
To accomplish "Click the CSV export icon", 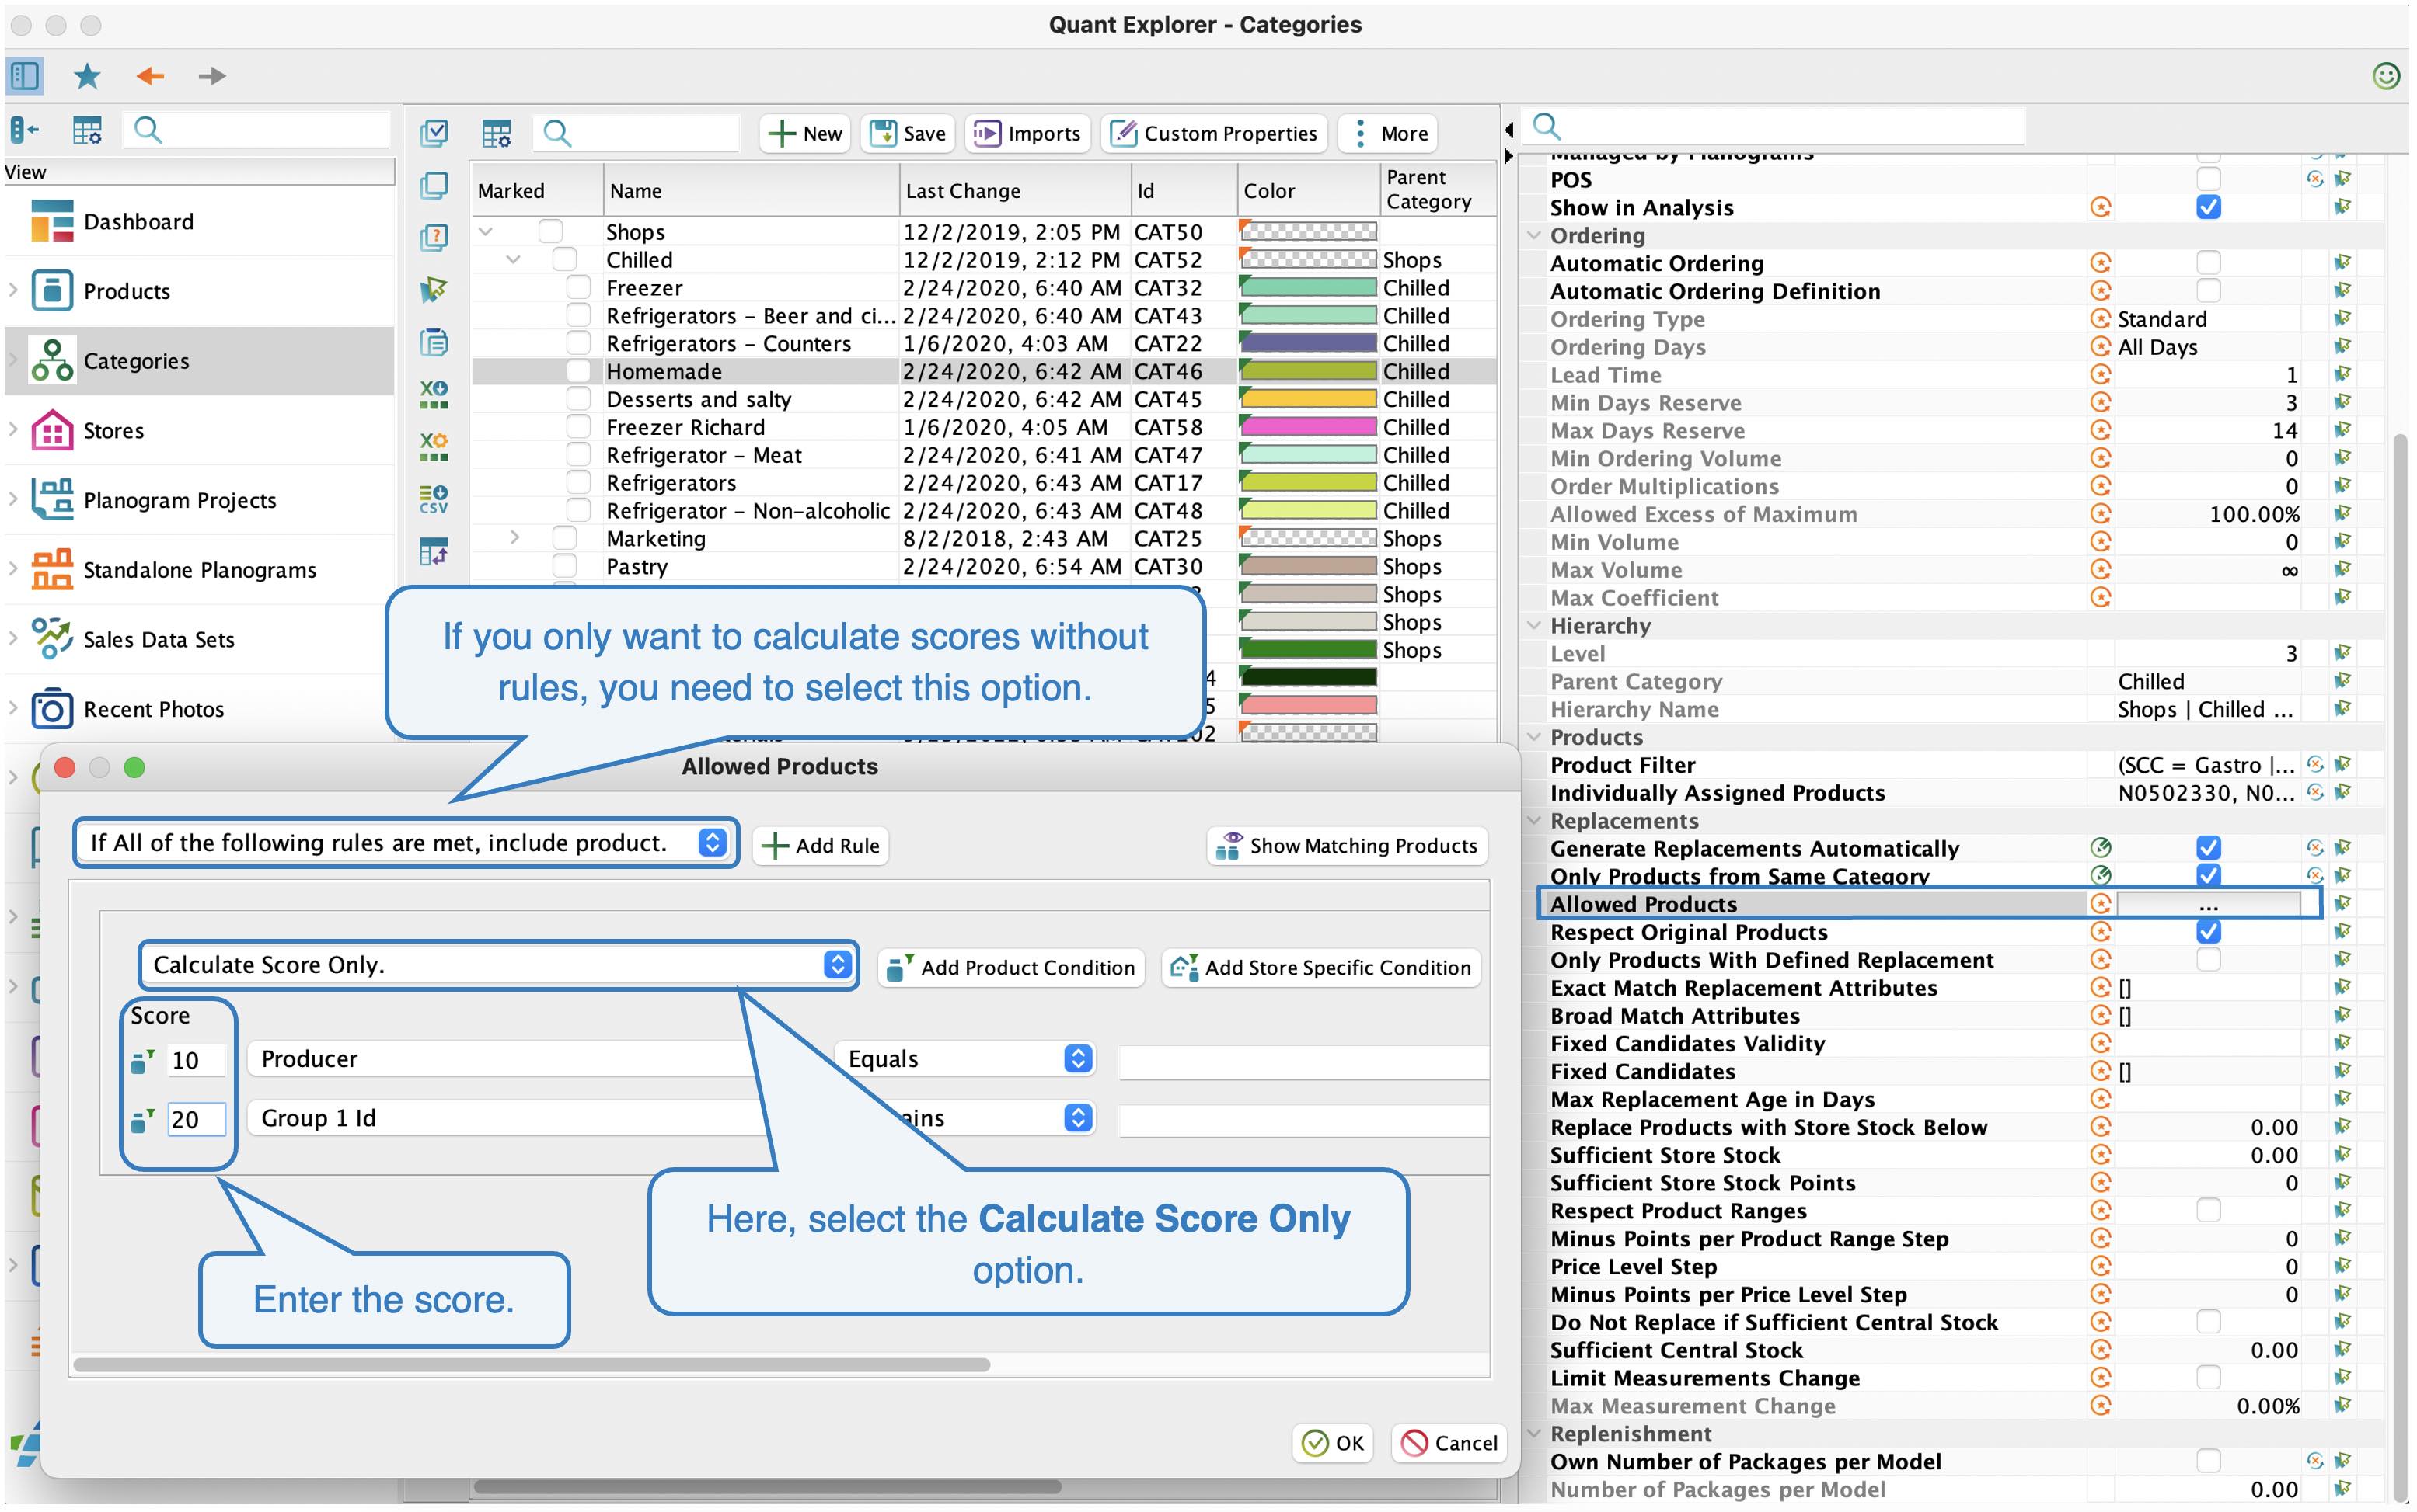I will [x=434, y=499].
